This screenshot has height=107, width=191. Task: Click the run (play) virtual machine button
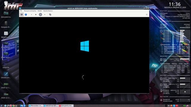click(31, 15)
